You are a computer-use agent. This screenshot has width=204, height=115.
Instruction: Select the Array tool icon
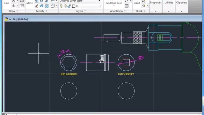point(47,6)
